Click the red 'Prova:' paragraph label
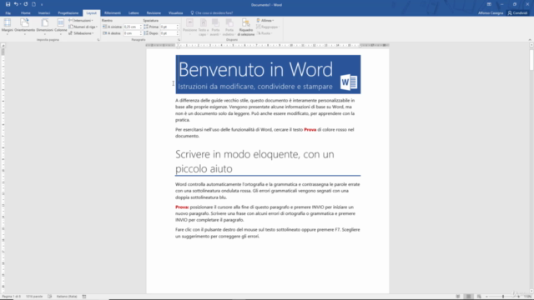534x300 pixels. coord(182,207)
